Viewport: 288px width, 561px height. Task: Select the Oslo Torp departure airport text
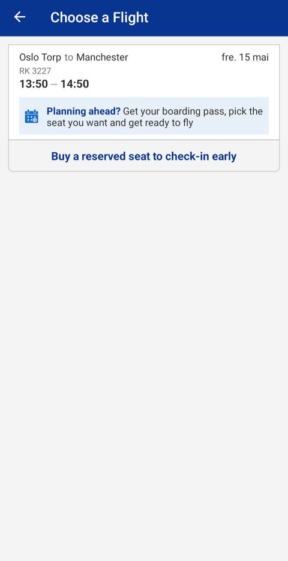(x=40, y=58)
